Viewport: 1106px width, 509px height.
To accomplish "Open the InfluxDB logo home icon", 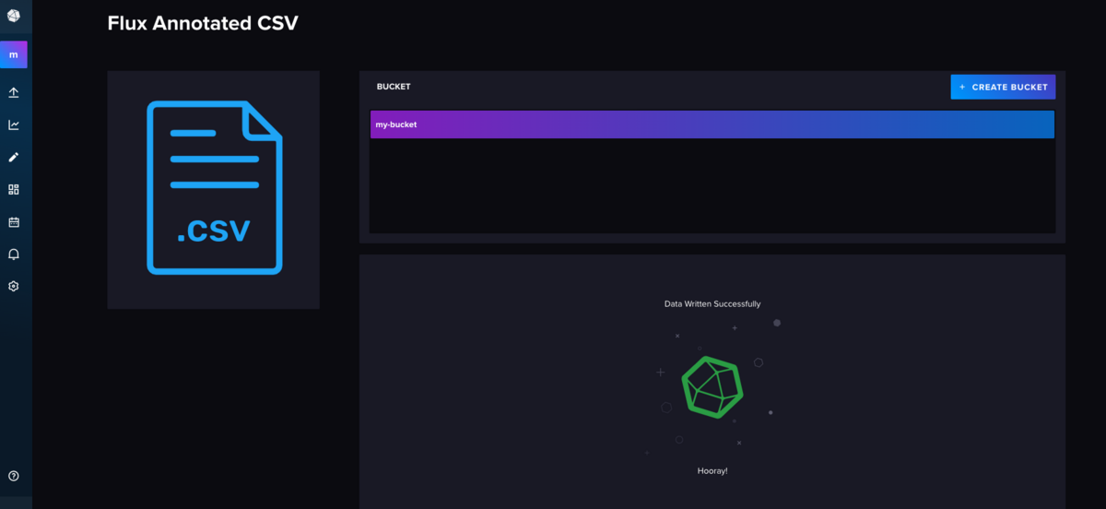I will tap(13, 14).
